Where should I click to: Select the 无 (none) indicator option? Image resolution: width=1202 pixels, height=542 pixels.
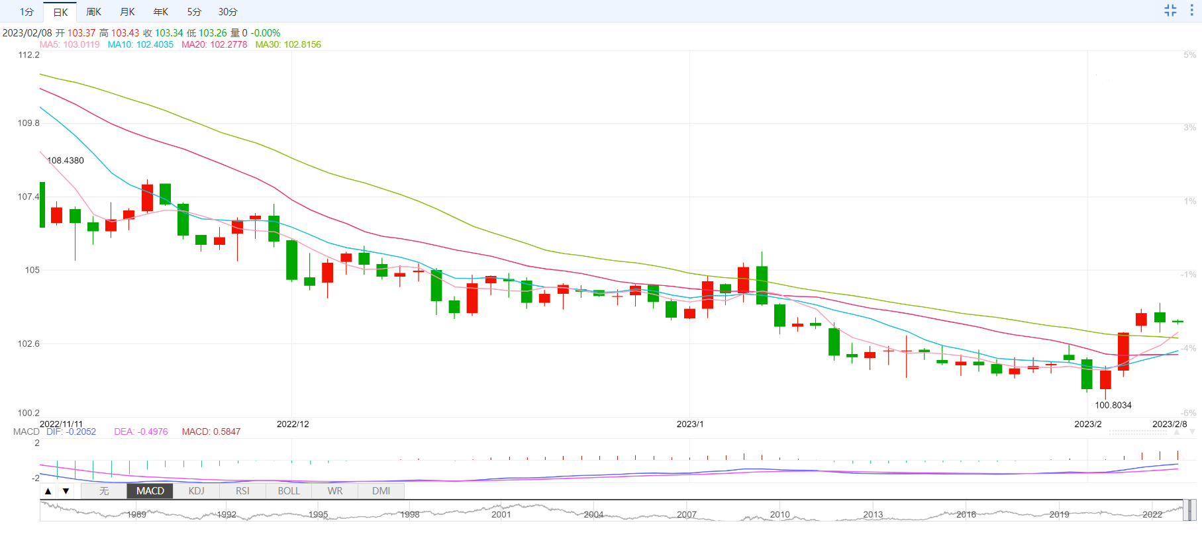104,491
